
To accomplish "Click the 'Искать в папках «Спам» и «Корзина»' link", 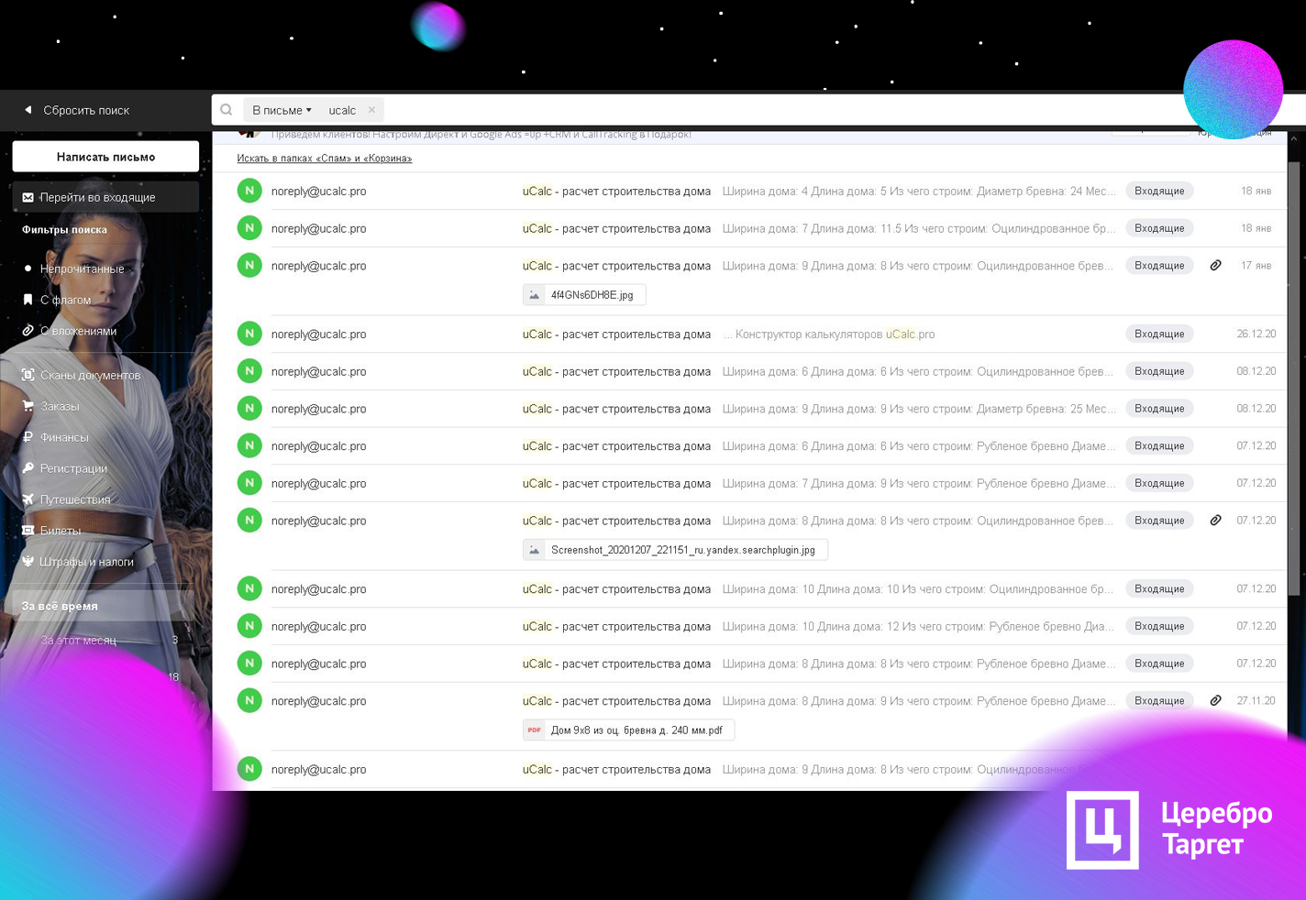I will [325, 159].
